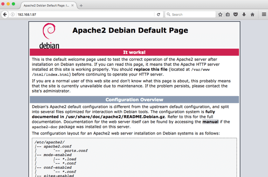Go to the home page icon

252,15
